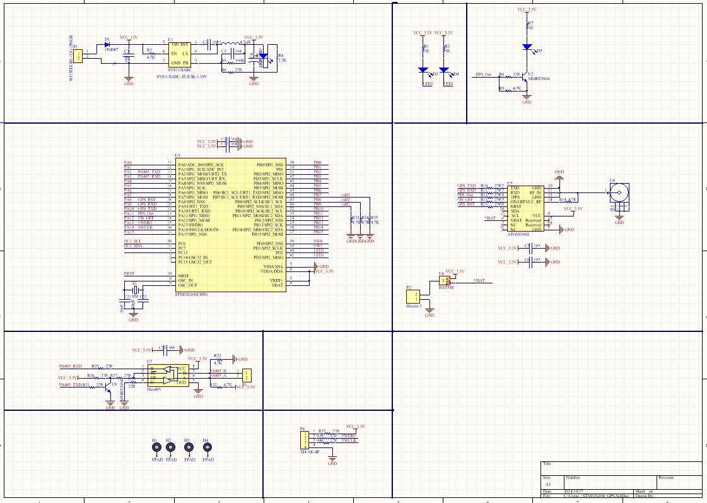
Task: Select the BAT54S diode symbol U6
Action: click(445, 281)
